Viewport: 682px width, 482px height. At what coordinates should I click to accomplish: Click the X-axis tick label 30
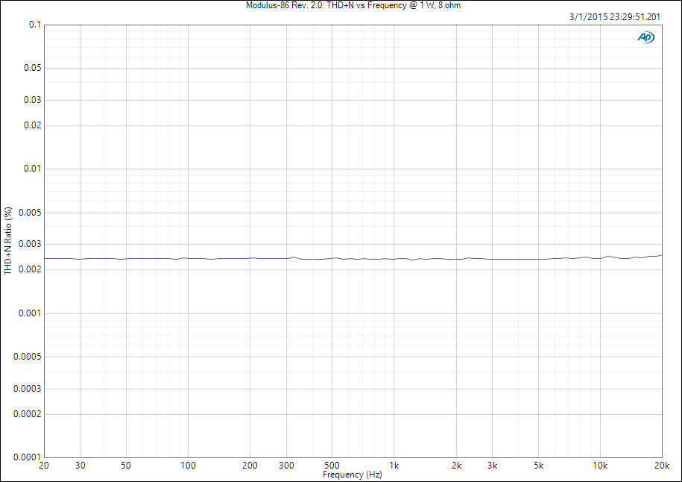click(80, 466)
